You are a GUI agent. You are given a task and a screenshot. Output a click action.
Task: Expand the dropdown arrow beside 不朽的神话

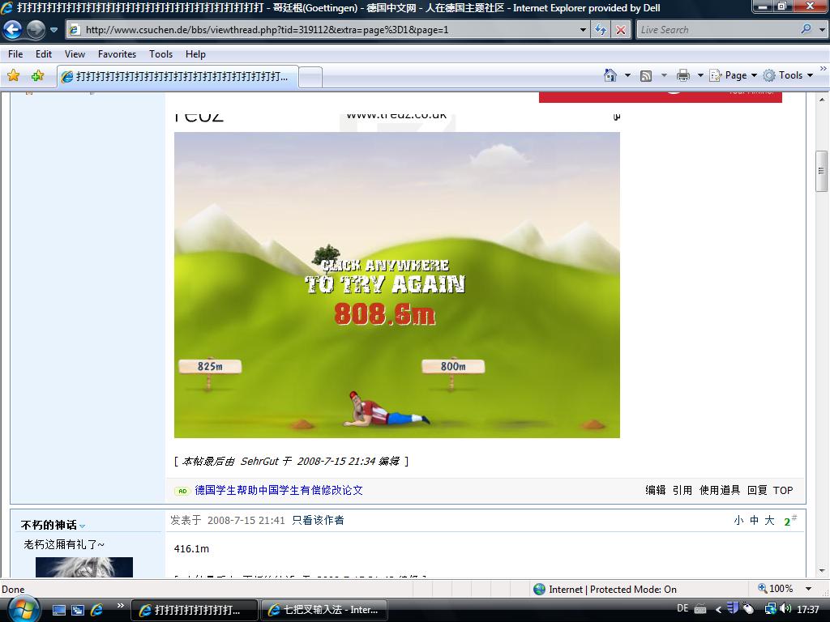point(82,526)
